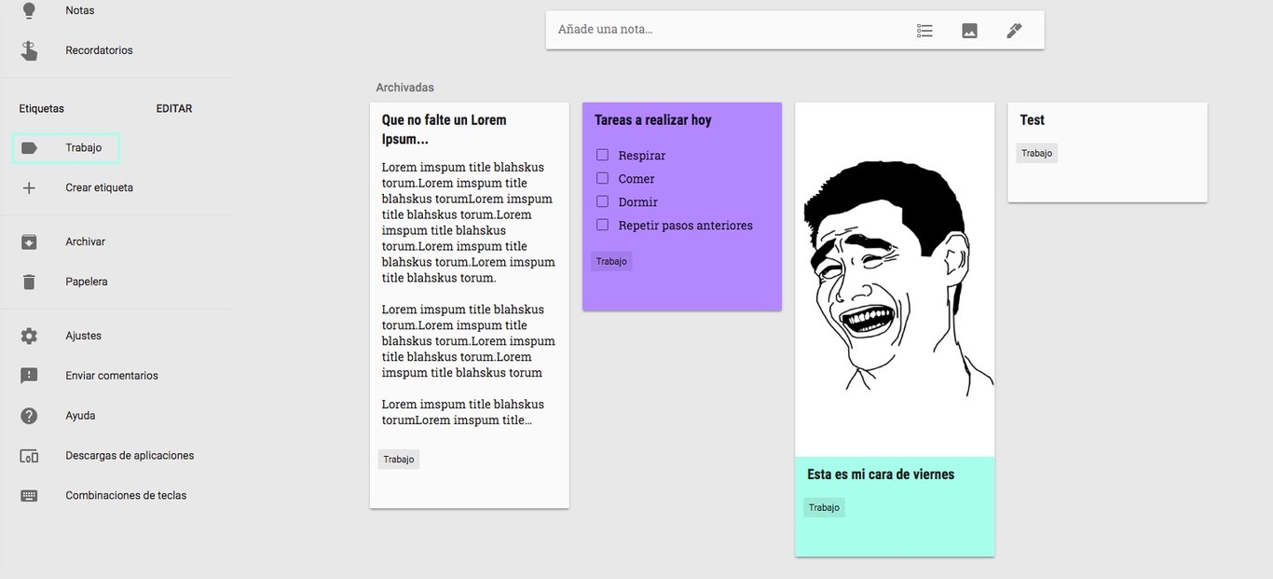Screen dimensions: 1273x579
Task: Click the Trabajo tag on viernes note
Action: pyautogui.click(x=824, y=507)
